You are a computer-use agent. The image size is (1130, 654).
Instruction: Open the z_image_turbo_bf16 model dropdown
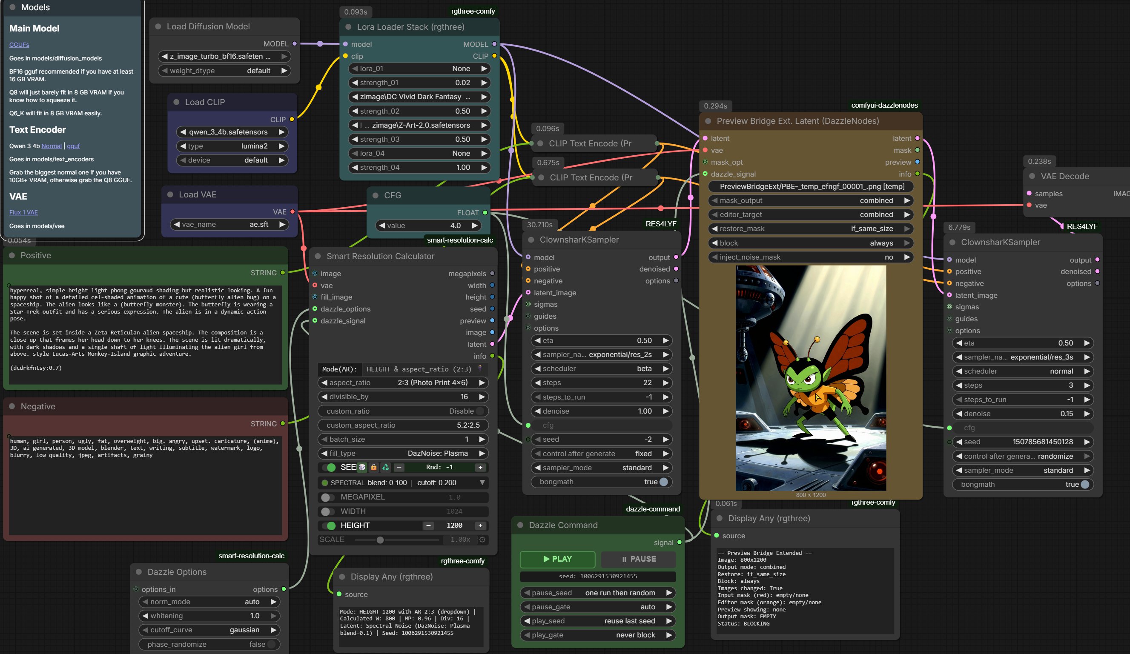coord(225,57)
